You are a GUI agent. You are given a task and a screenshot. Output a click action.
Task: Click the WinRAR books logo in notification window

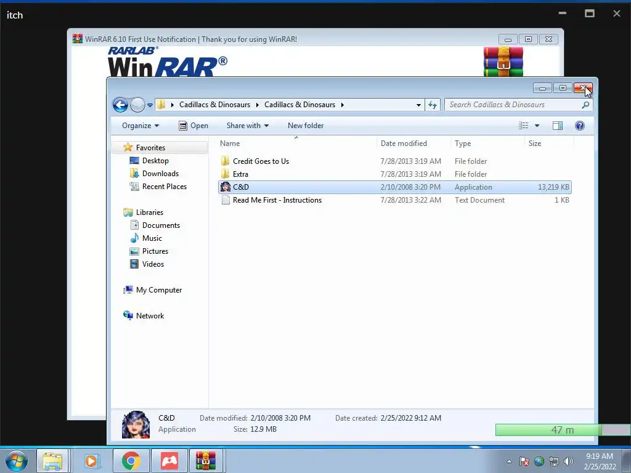click(x=503, y=61)
